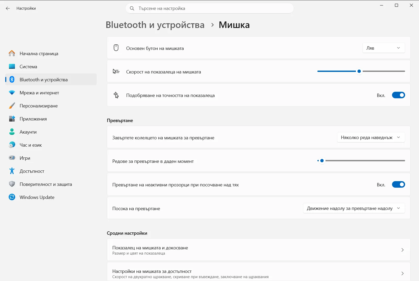Click the Час и език globe icon
419x281 pixels.
12,145
